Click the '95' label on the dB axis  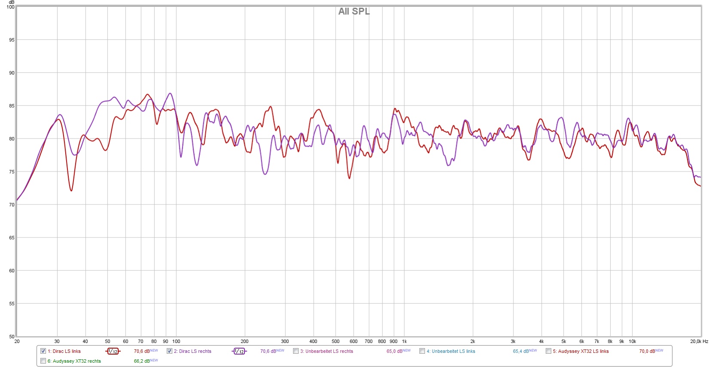click(x=12, y=40)
